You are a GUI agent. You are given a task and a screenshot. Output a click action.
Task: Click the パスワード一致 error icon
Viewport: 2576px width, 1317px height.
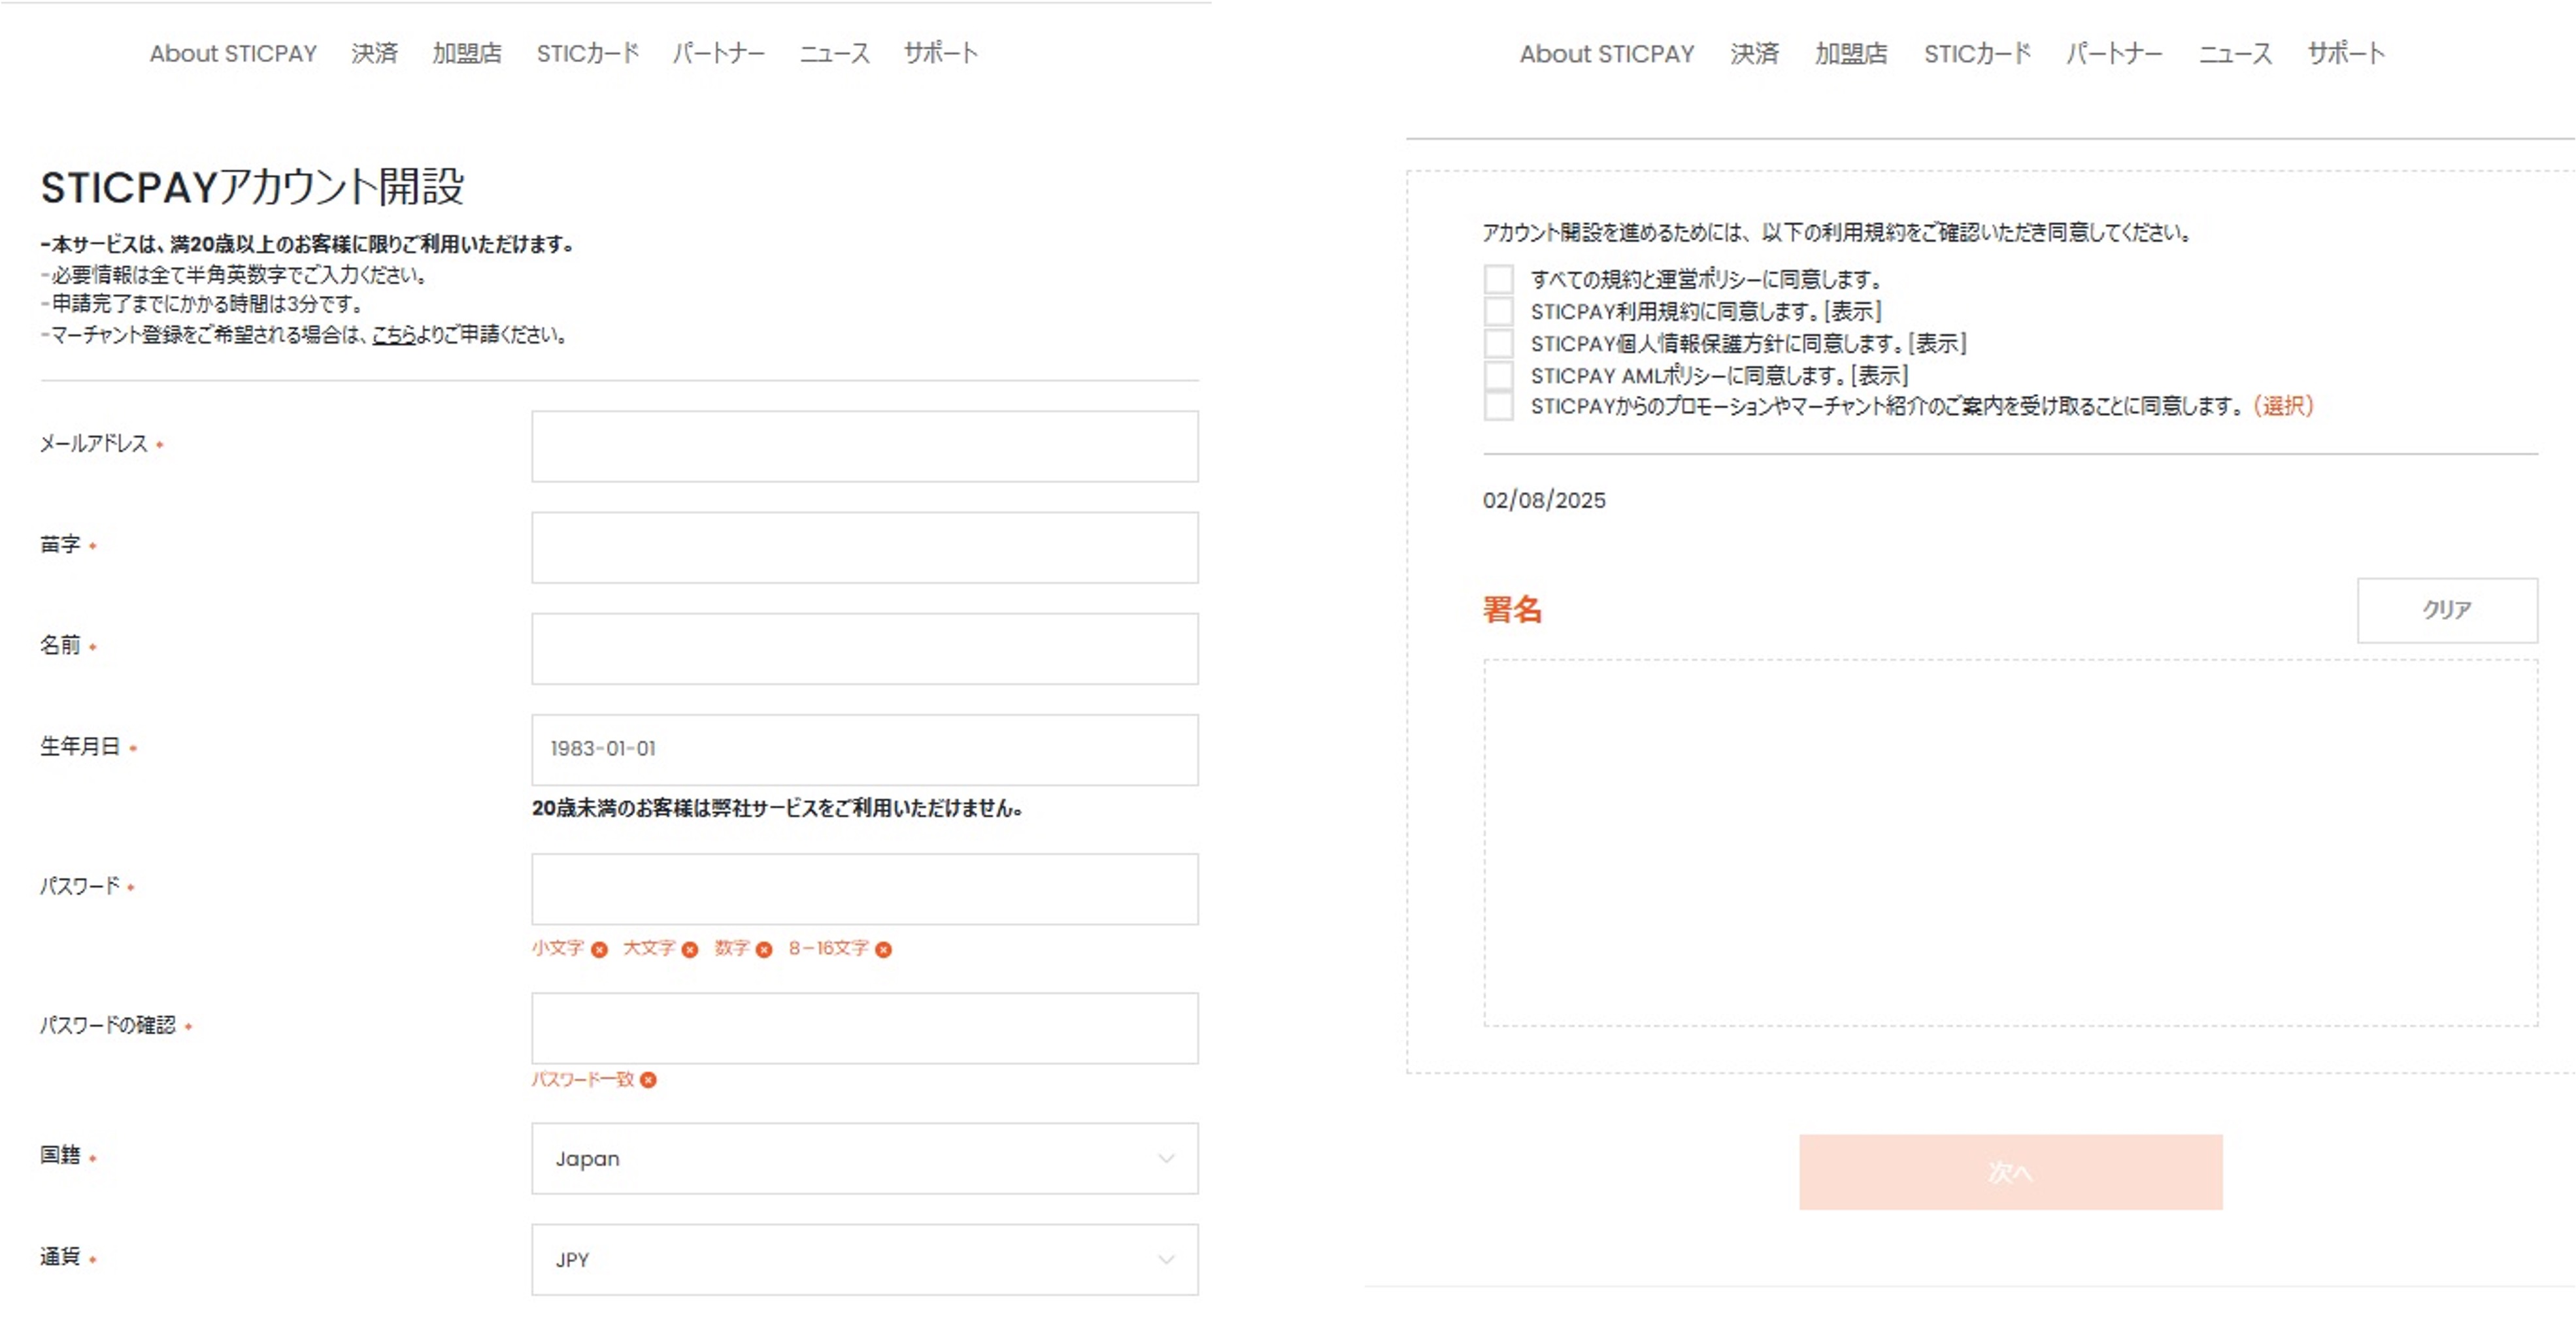(x=648, y=1079)
